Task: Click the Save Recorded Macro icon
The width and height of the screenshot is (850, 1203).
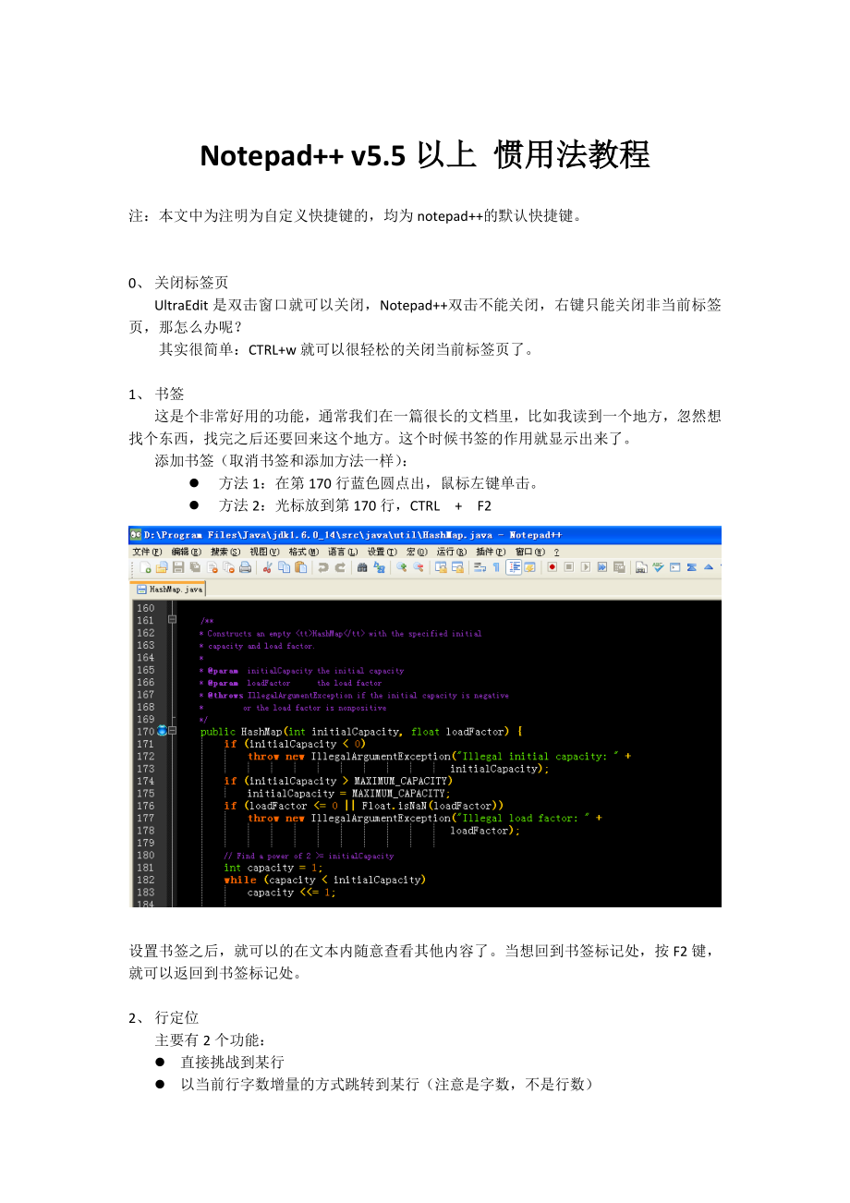Action: [x=619, y=567]
